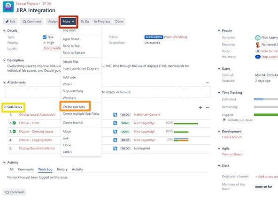Collapse the Time Tracking panel
This screenshot has width=278, height=208.
[219, 92]
